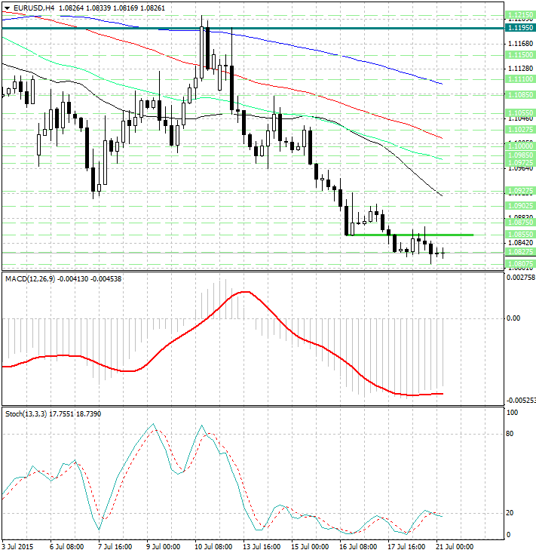The height and width of the screenshot is (553, 536).
Task: Click the 3 Jul 2015 time axis label
Action: (17, 547)
